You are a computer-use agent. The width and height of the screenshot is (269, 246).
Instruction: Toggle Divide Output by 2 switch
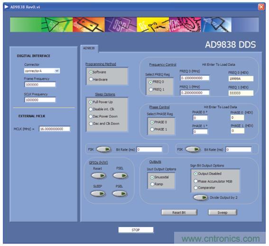click(201, 197)
